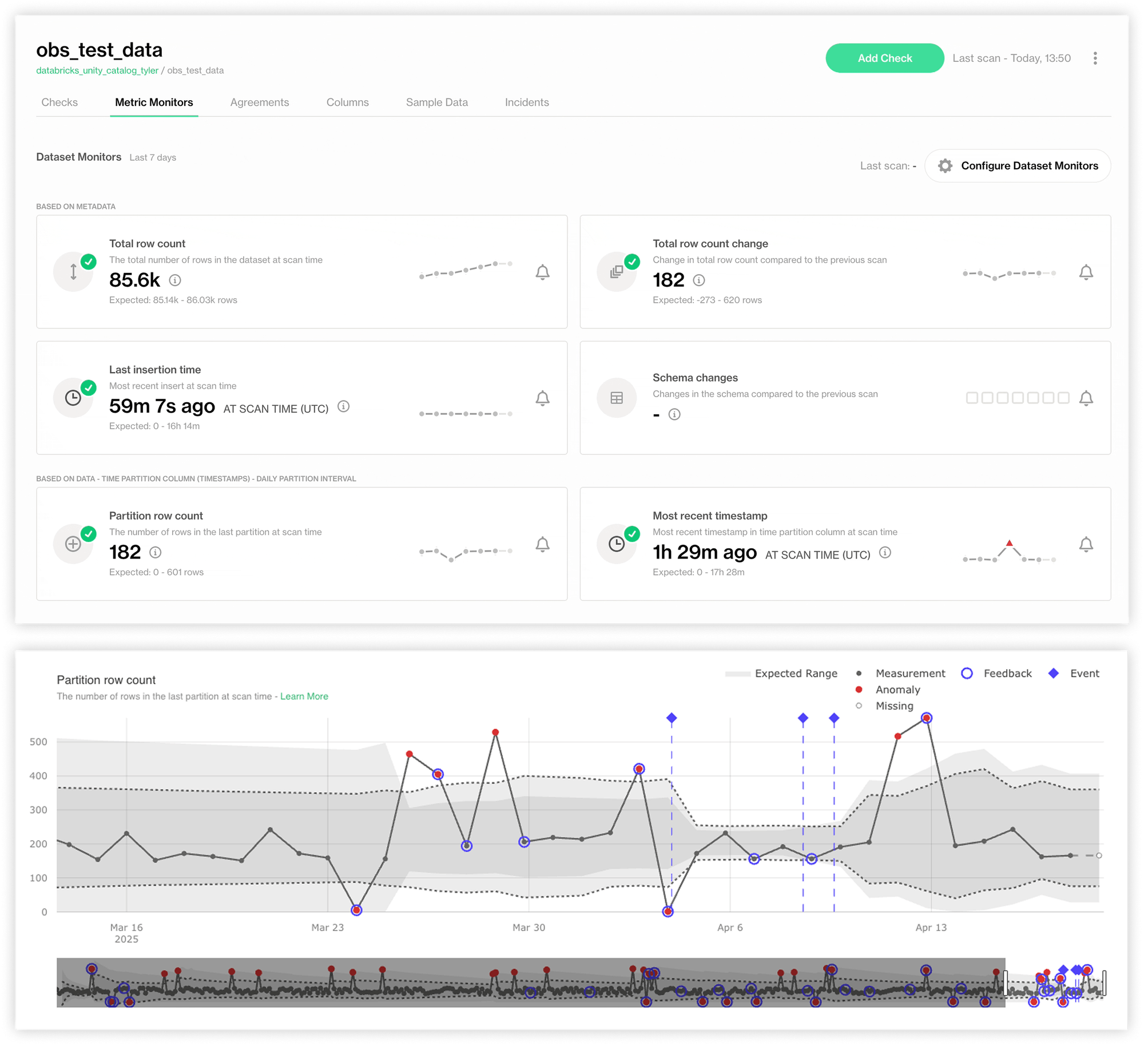Image resolution: width=1144 pixels, height=1045 pixels.
Task: Click info icon next to 59m 7s ago
Action: click(x=343, y=406)
